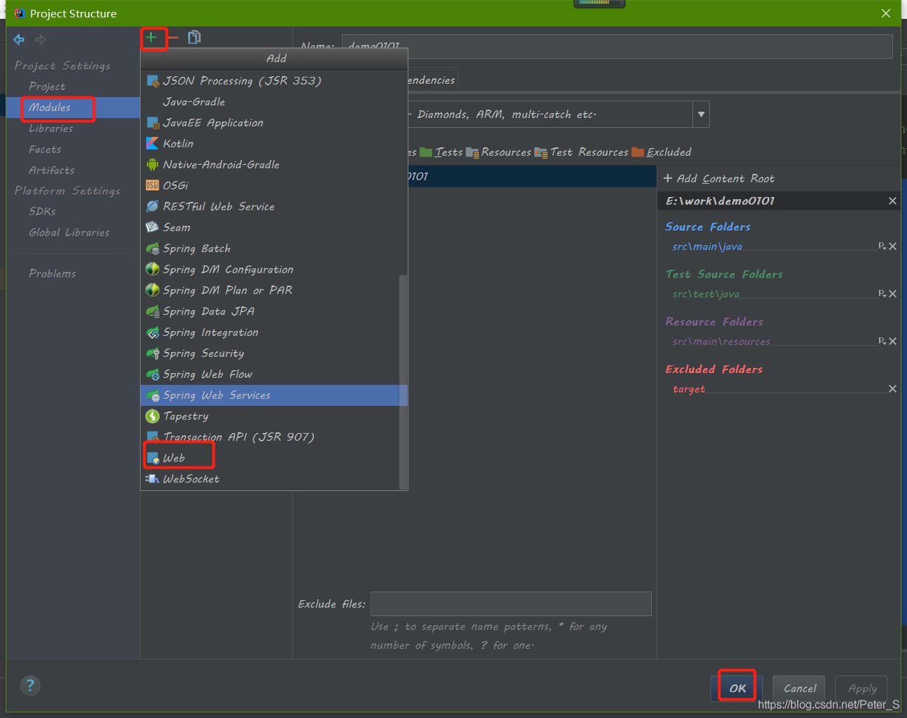907x718 pixels.
Task: Click Add Content Root
Action: [x=718, y=179]
